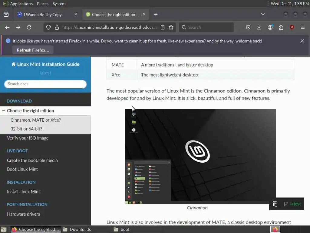Close the I Wanna Be Thy Copy tab
Viewport: 310px width, 233px height.
pyautogui.click(x=76, y=14)
